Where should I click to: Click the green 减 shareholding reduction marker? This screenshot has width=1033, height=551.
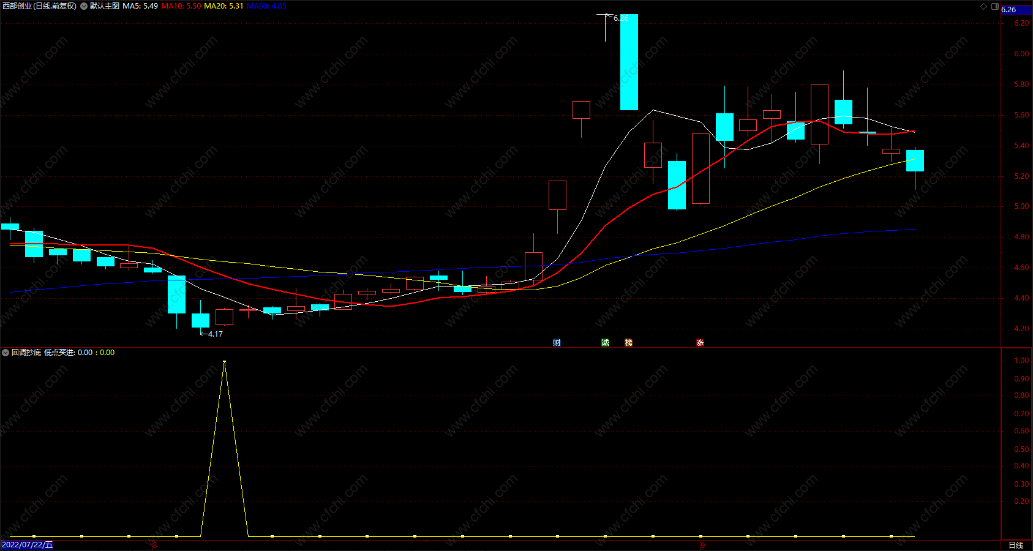pos(605,343)
